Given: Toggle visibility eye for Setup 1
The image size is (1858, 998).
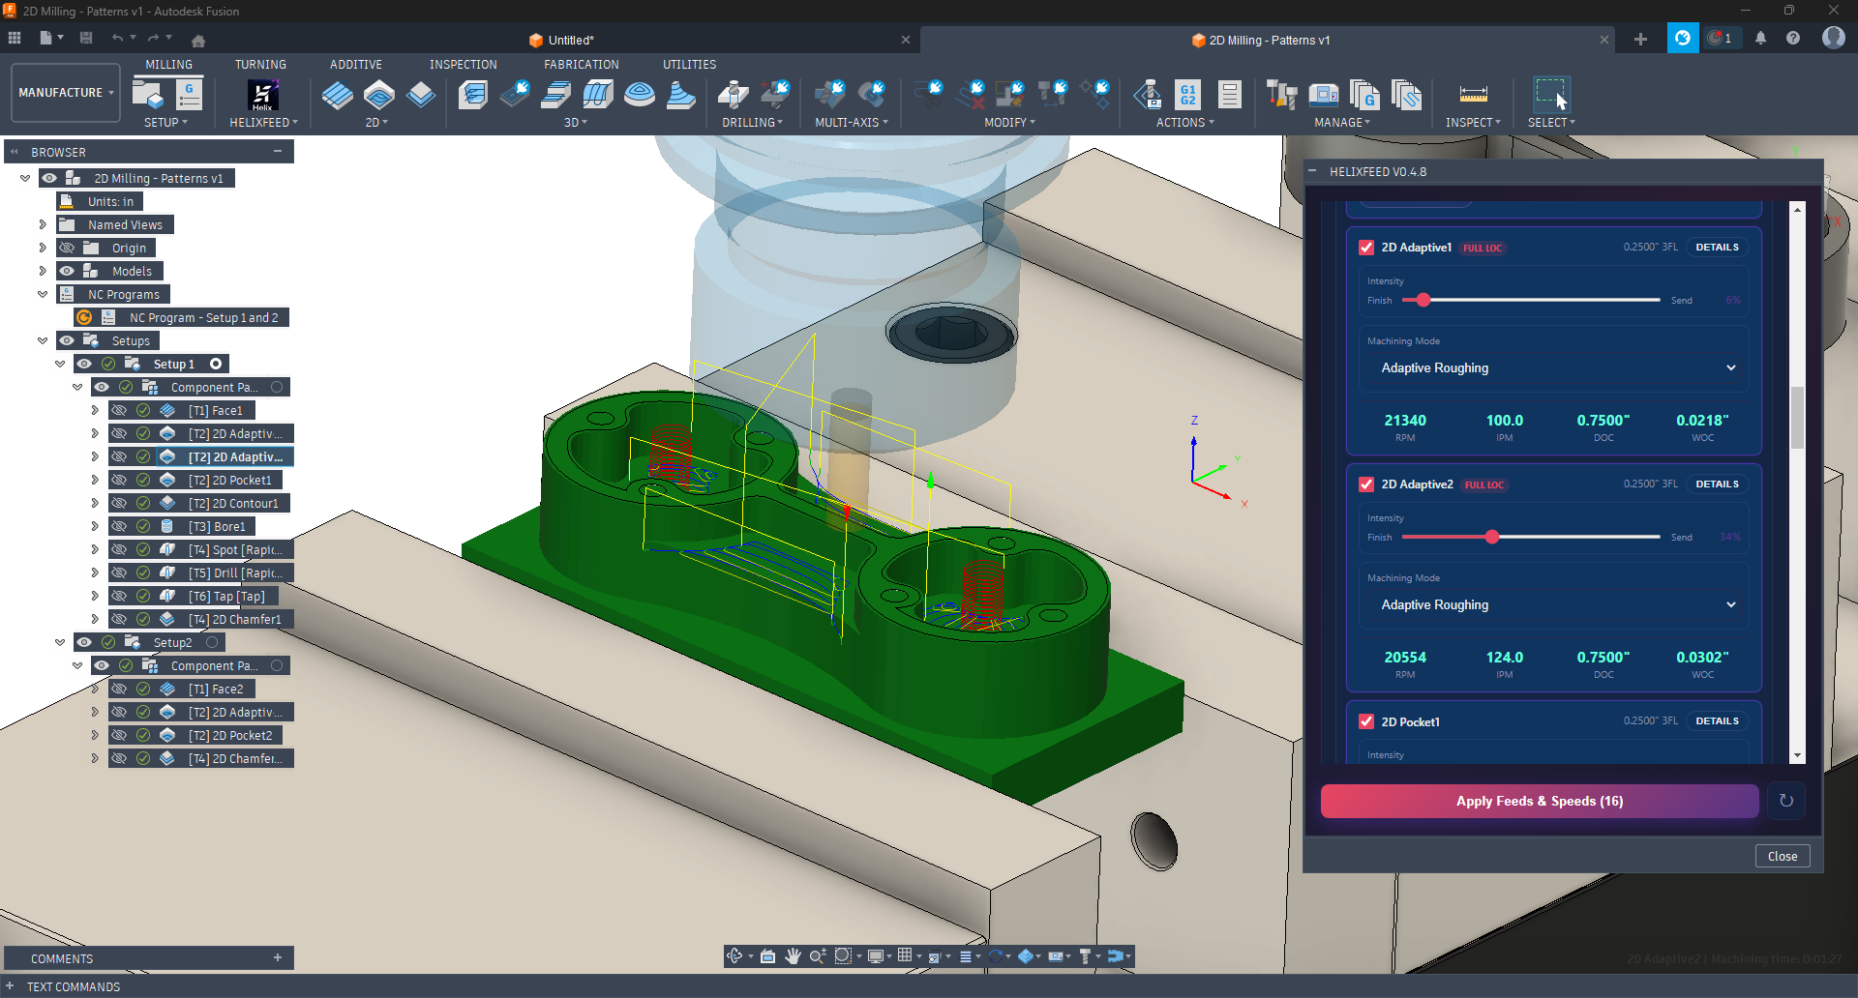Looking at the screenshot, I should tap(84, 364).
